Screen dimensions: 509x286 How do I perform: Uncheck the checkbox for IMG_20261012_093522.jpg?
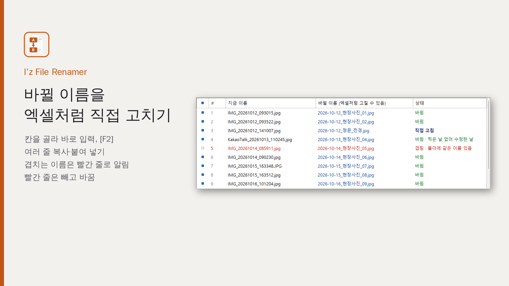point(203,122)
